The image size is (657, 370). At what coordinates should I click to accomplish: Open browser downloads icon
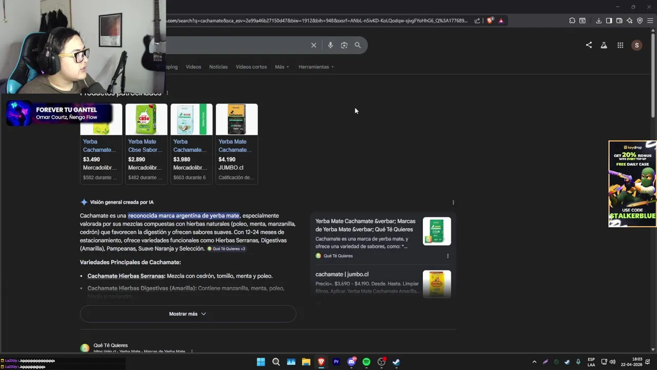click(x=598, y=21)
